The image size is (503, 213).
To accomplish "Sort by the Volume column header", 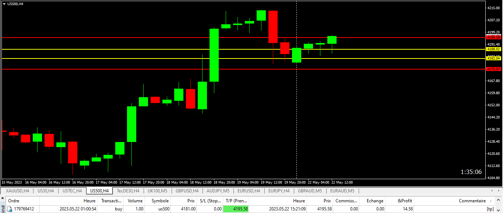I will coord(134,201).
